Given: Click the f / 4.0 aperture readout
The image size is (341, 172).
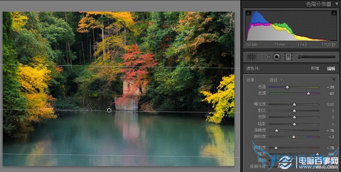Looking at the screenshot, I should click(x=302, y=44).
